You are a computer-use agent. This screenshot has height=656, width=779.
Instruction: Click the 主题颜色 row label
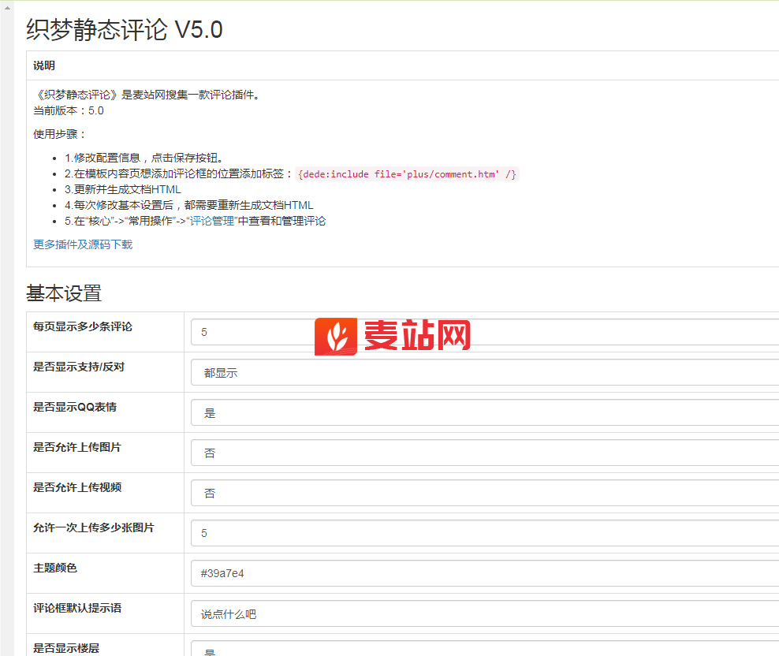[x=55, y=568]
